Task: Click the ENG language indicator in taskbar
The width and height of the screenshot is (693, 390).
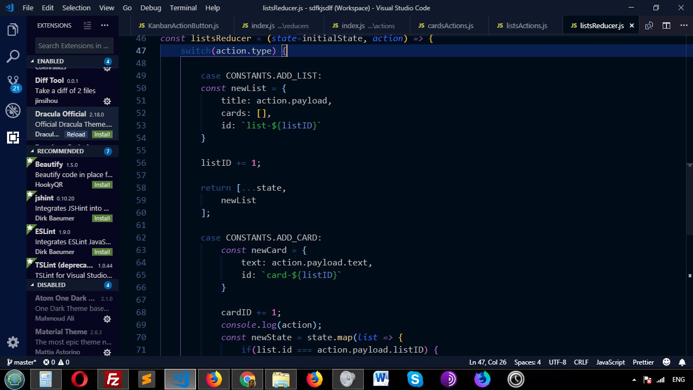Action: [x=678, y=380]
